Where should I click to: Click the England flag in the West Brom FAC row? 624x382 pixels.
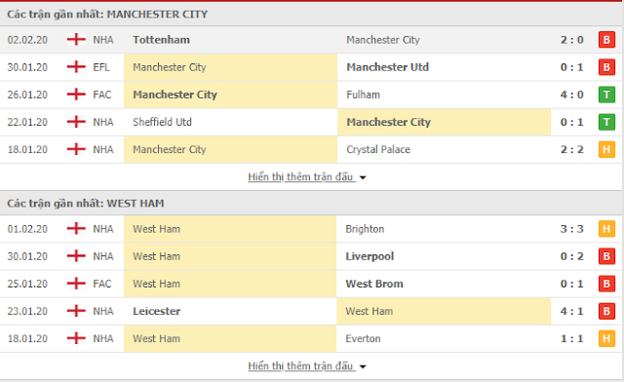[76, 284]
